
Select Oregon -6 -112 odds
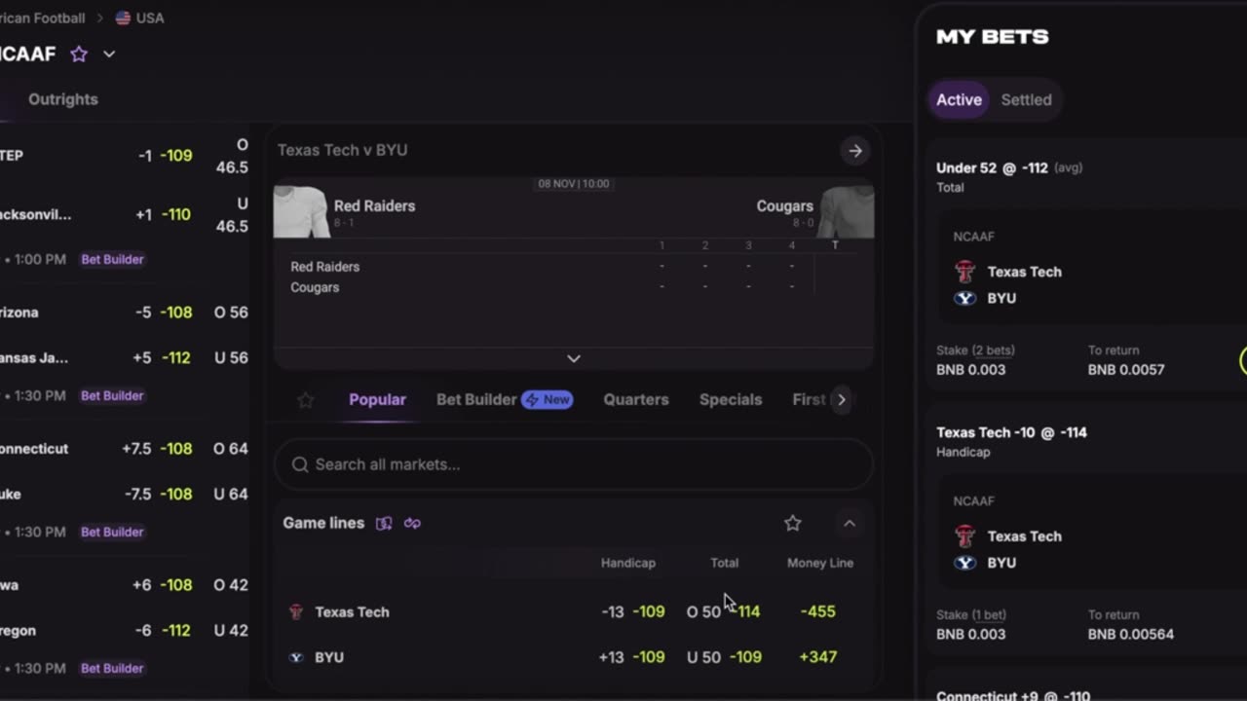[x=164, y=631]
